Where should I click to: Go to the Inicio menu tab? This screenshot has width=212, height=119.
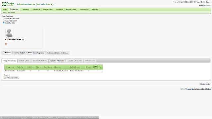[x=5, y=10]
